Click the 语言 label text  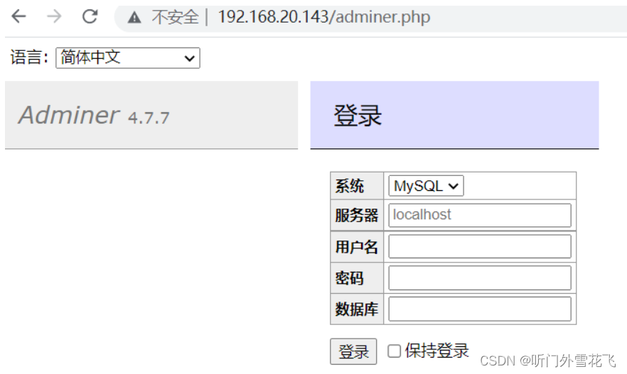click(x=29, y=57)
